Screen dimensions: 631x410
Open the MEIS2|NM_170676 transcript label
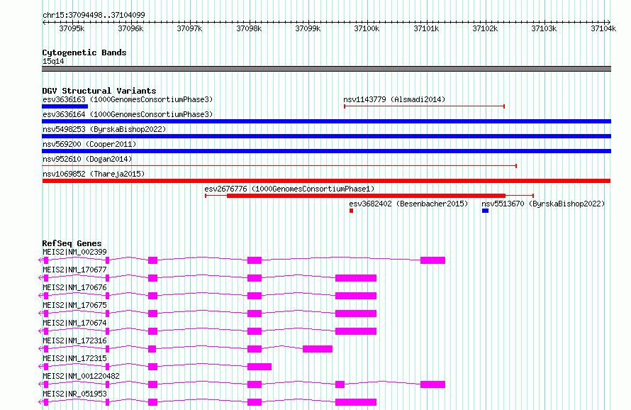75,287
